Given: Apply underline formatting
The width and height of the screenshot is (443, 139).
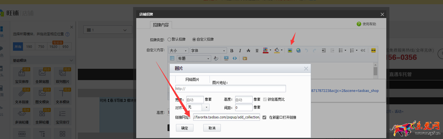Looking at the screenshot, I should point(257,51).
